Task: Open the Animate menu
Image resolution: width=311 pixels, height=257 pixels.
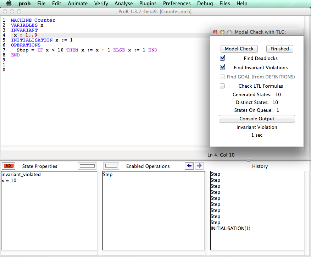Action: [78, 4]
